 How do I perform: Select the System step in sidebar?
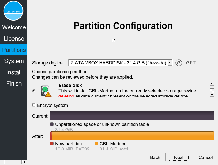tap(14, 61)
